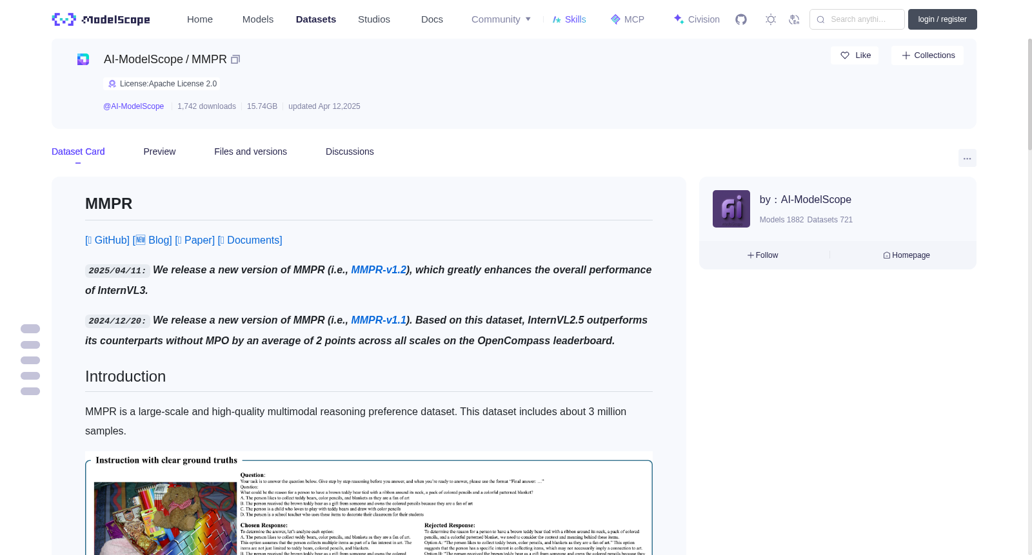Open the Studios menu item
This screenshot has width=1032, height=555.
[x=374, y=19]
